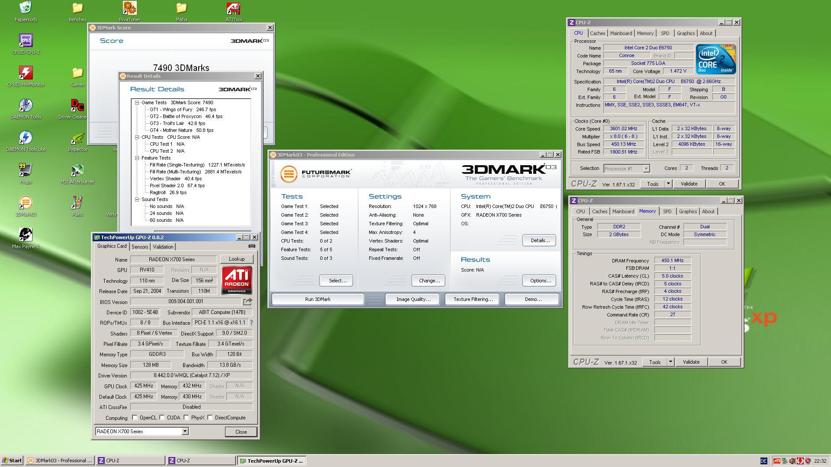
Task: Open the MSI Afterburner desktop icon
Action: pos(77,170)
